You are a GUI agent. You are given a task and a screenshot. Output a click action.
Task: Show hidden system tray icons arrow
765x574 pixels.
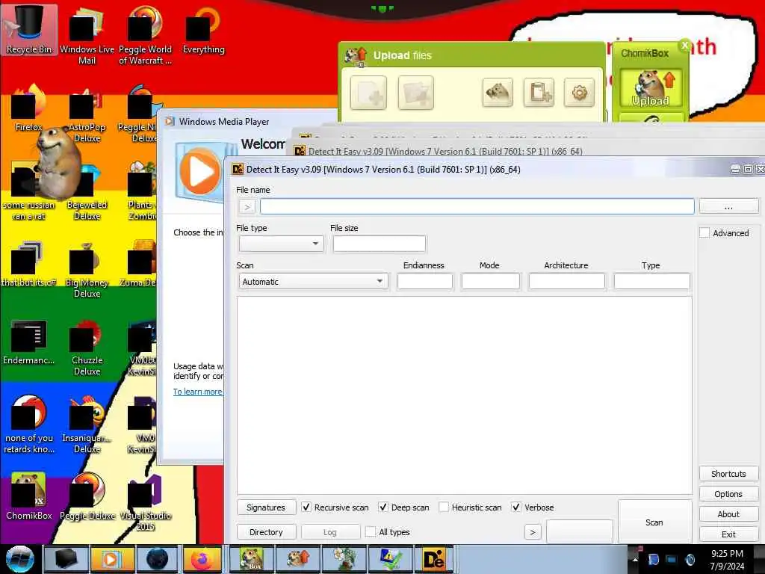click(x=635, y=559)
